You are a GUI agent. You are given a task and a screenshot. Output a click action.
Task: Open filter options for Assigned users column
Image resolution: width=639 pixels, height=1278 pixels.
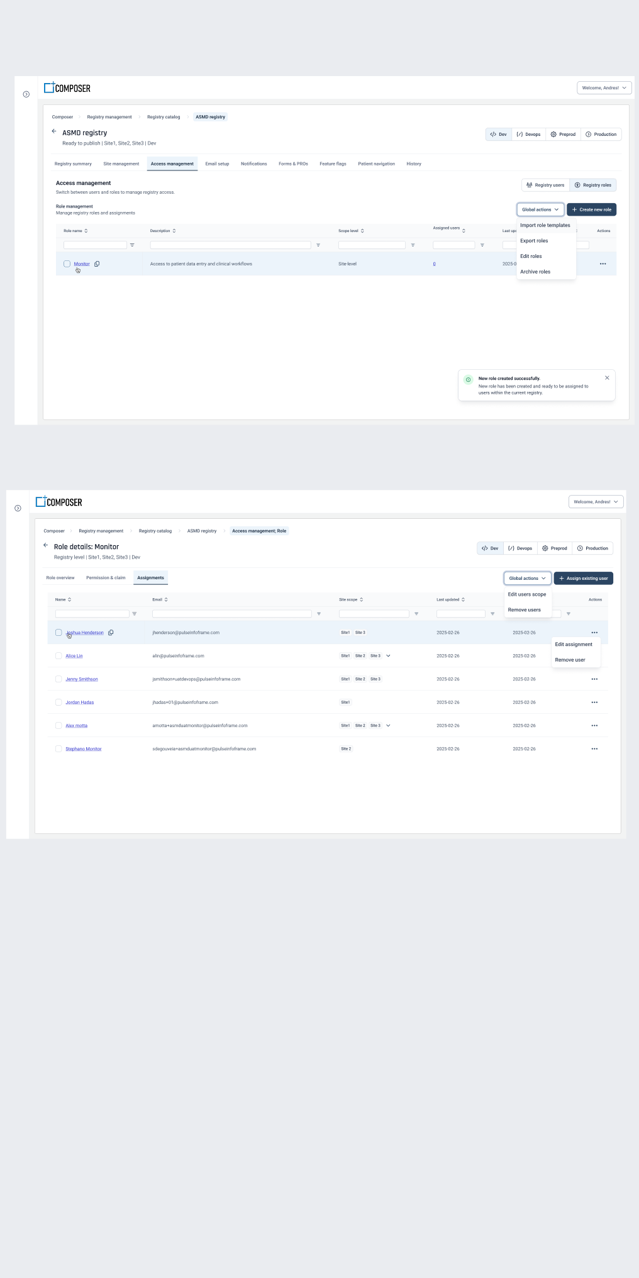coord(482,245)
